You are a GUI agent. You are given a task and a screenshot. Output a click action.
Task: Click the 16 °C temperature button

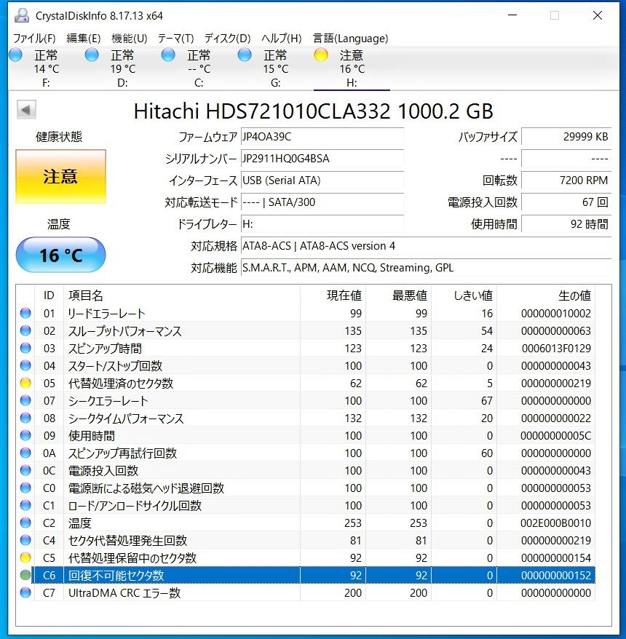[x=60, y=255]
